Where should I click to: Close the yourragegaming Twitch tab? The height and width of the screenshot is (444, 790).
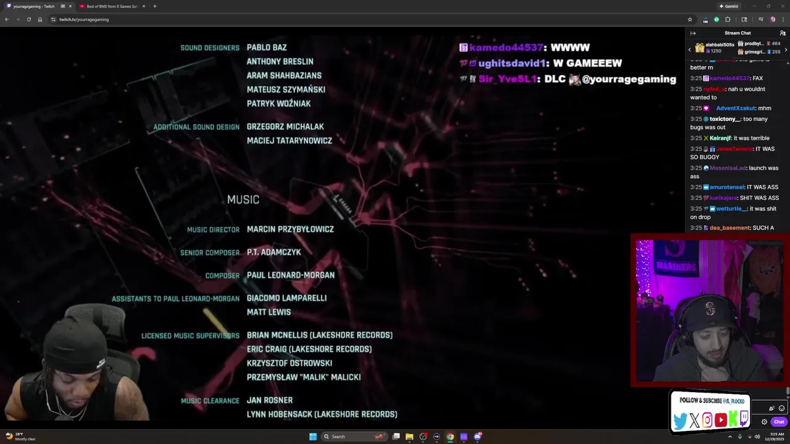(70, 6)
